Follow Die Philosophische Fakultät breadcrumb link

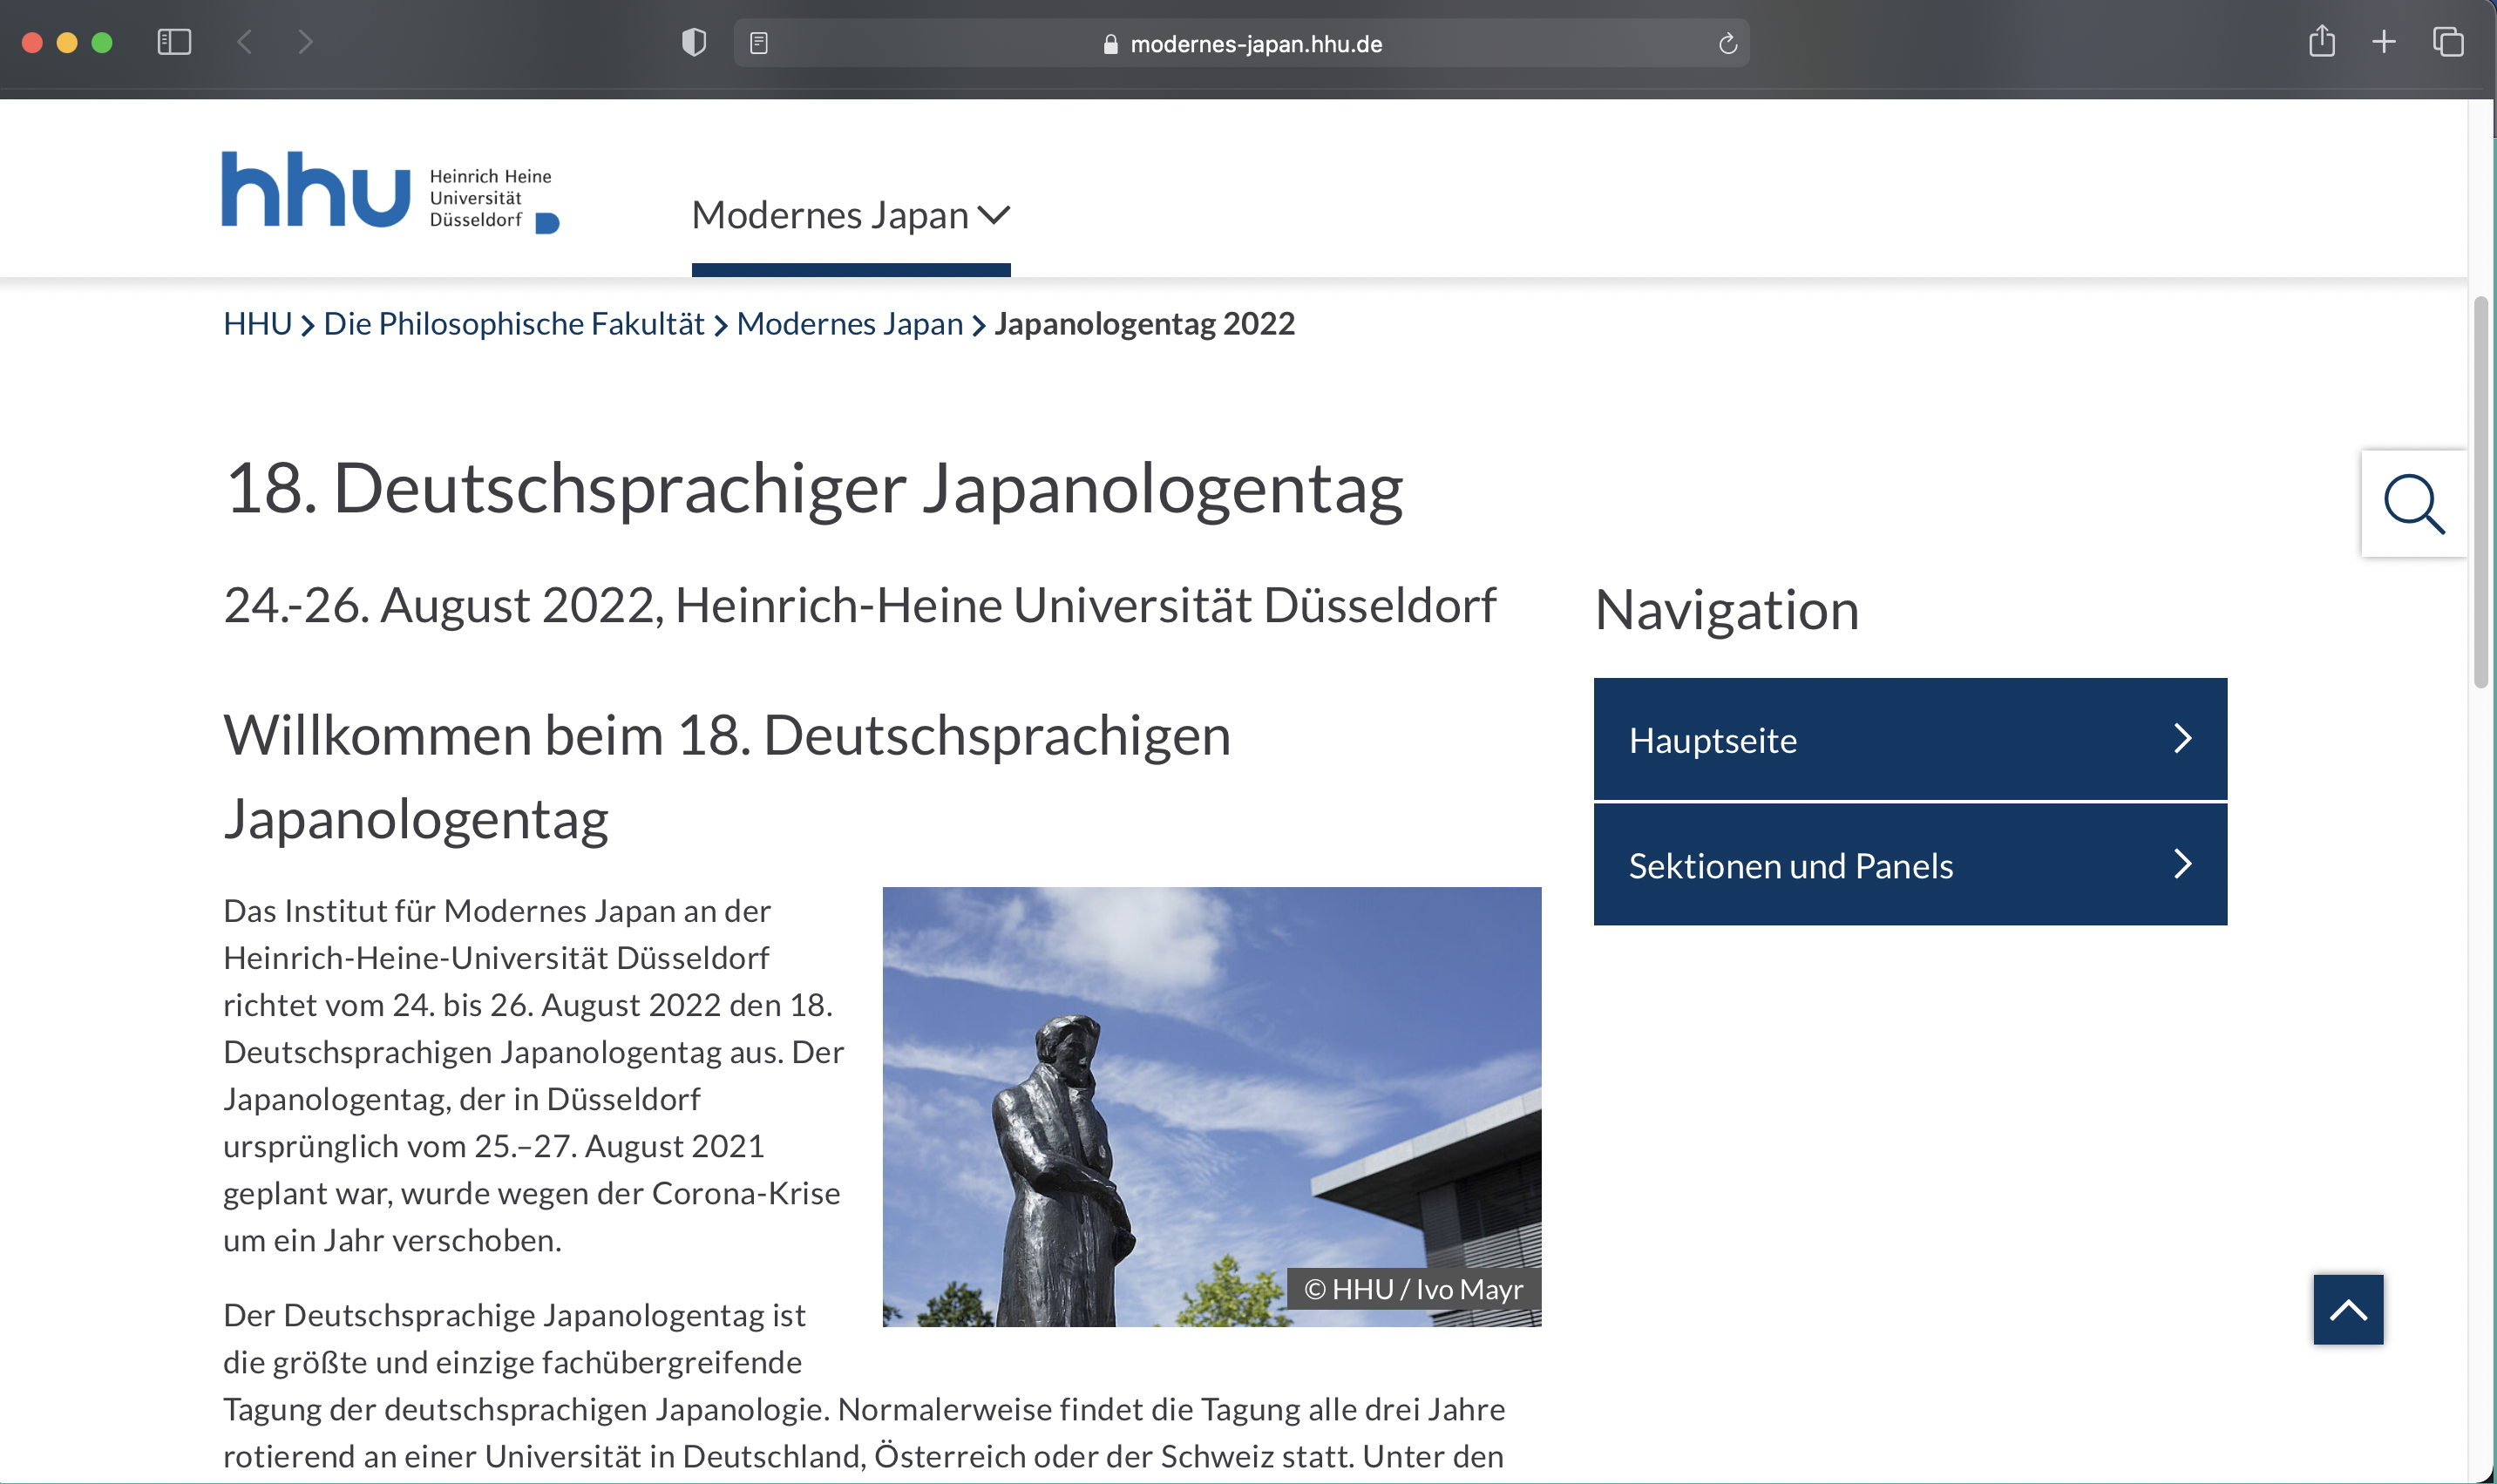point(514,324)
